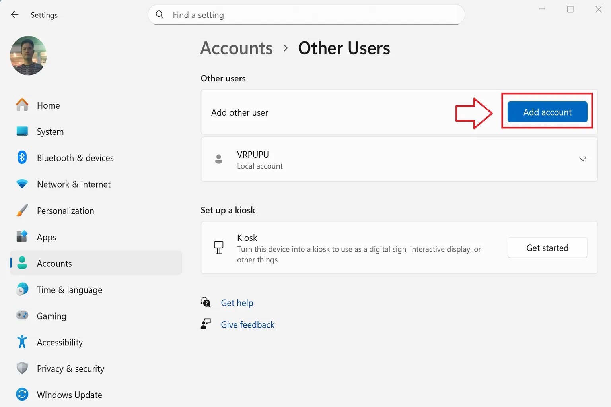
Task: Click the Gaming controller icon
Action: point(22,315)
